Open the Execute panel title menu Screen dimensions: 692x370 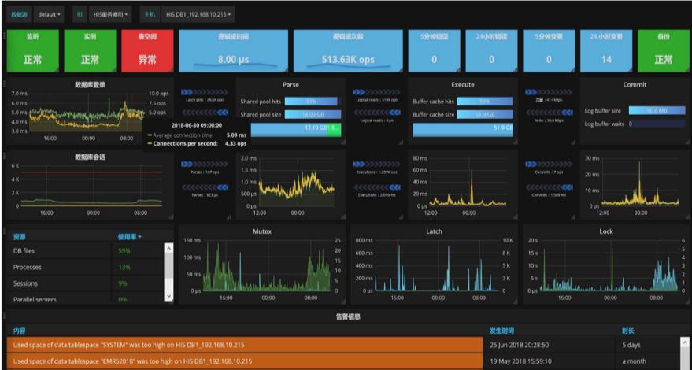(x=463, y=84)
